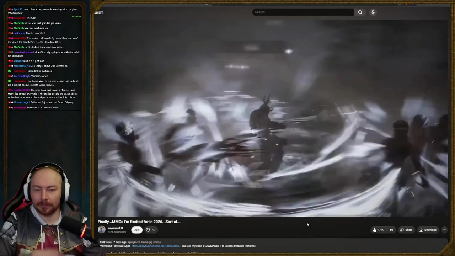This screenshot has height=256, width=455.
Task: Click chat message 'The Goat'
Action: [x=31, y=18]
